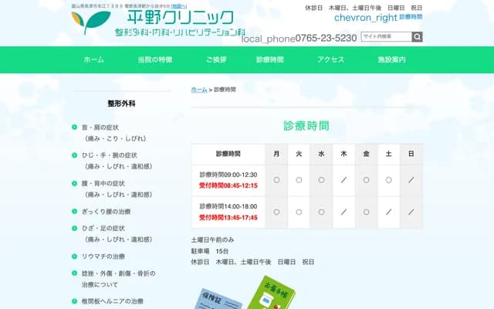Click bullet icon beside 捻挫・外傷 item

74,273
